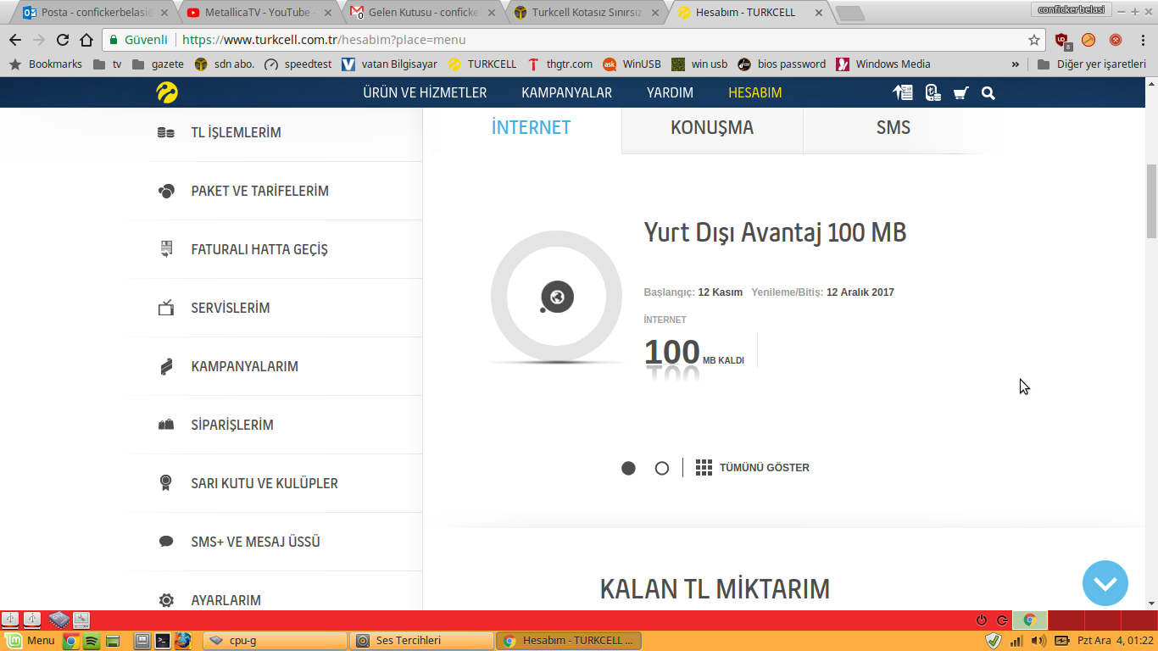
Task: Open the tv bookmarks folder
Action: tap(108, 64)
